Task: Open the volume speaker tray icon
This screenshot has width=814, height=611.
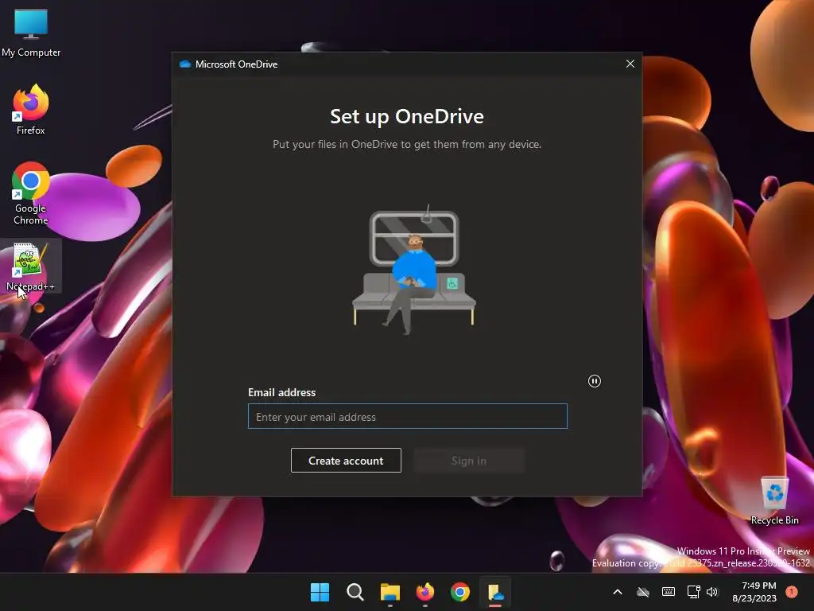Action: (712, 592)
